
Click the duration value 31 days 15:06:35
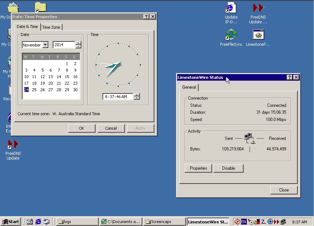pyautogui.click(x=271, y=112)
